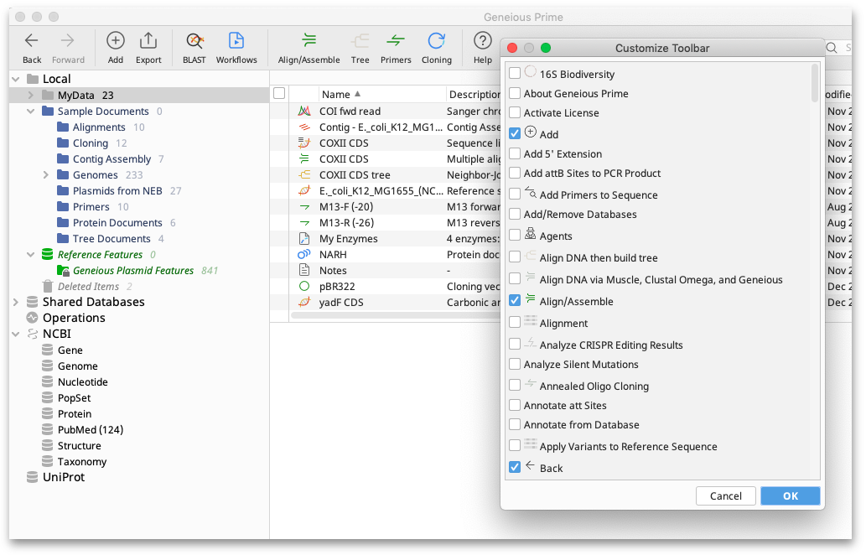
Task: Click the Customize Toolbar list scrollbar
Action: point(814,83)
